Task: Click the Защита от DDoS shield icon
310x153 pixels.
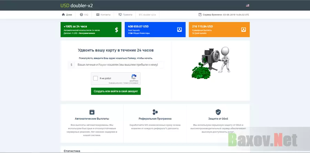Action: tap(218, 112)
